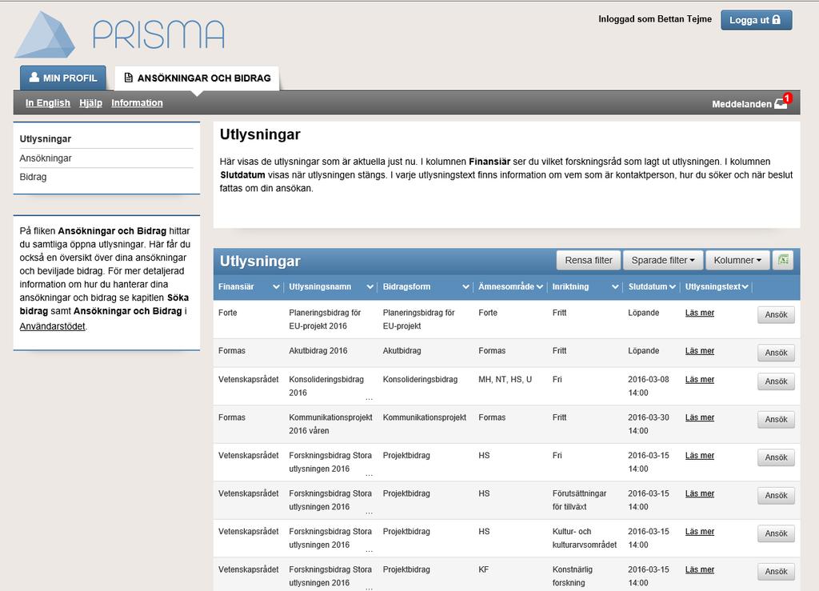Click Läs mer for Akutbidrag 2016
The height and width of the screenshot is (591, 819).
(x=699, y=351)
